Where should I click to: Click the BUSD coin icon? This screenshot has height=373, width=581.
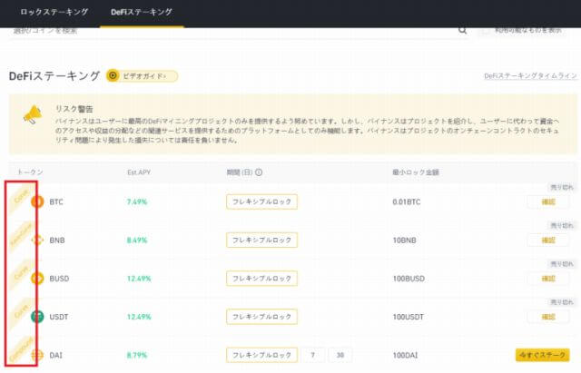click(37, 279)
